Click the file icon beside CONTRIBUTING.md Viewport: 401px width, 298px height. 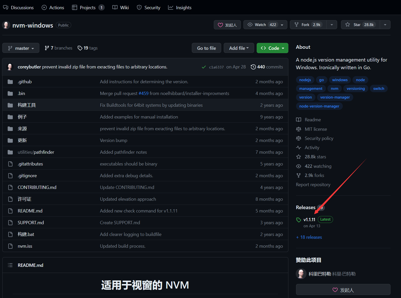pyautogui.click(x=10, y=187)
